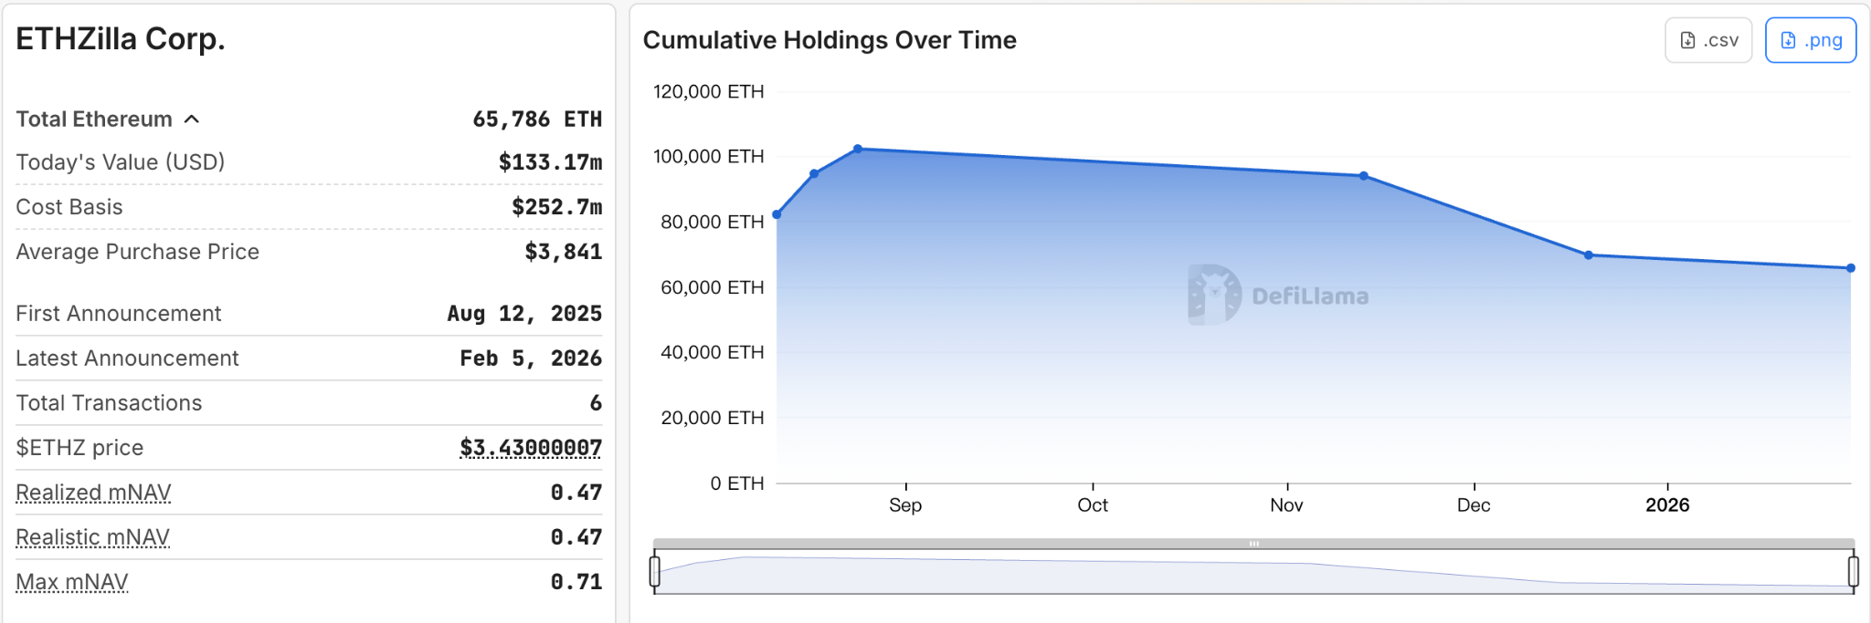Click the .csv file download icon
Screen dimensions: 1871x623
[x=1688, y=40]
